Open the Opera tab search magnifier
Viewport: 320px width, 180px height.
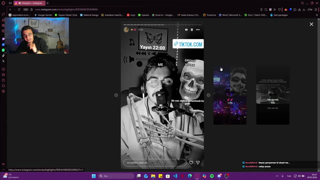point(302,3)
